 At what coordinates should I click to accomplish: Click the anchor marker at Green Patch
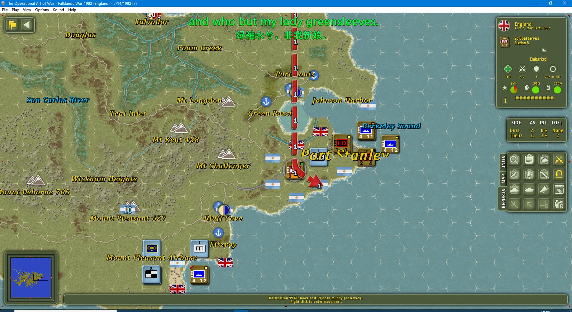[266, 102]
